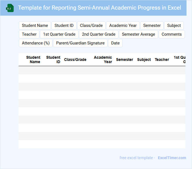Choose the Academic Year tag
The height and width of the screenshot is (169, 192).
pyautogui.click(x=123, y=26)
